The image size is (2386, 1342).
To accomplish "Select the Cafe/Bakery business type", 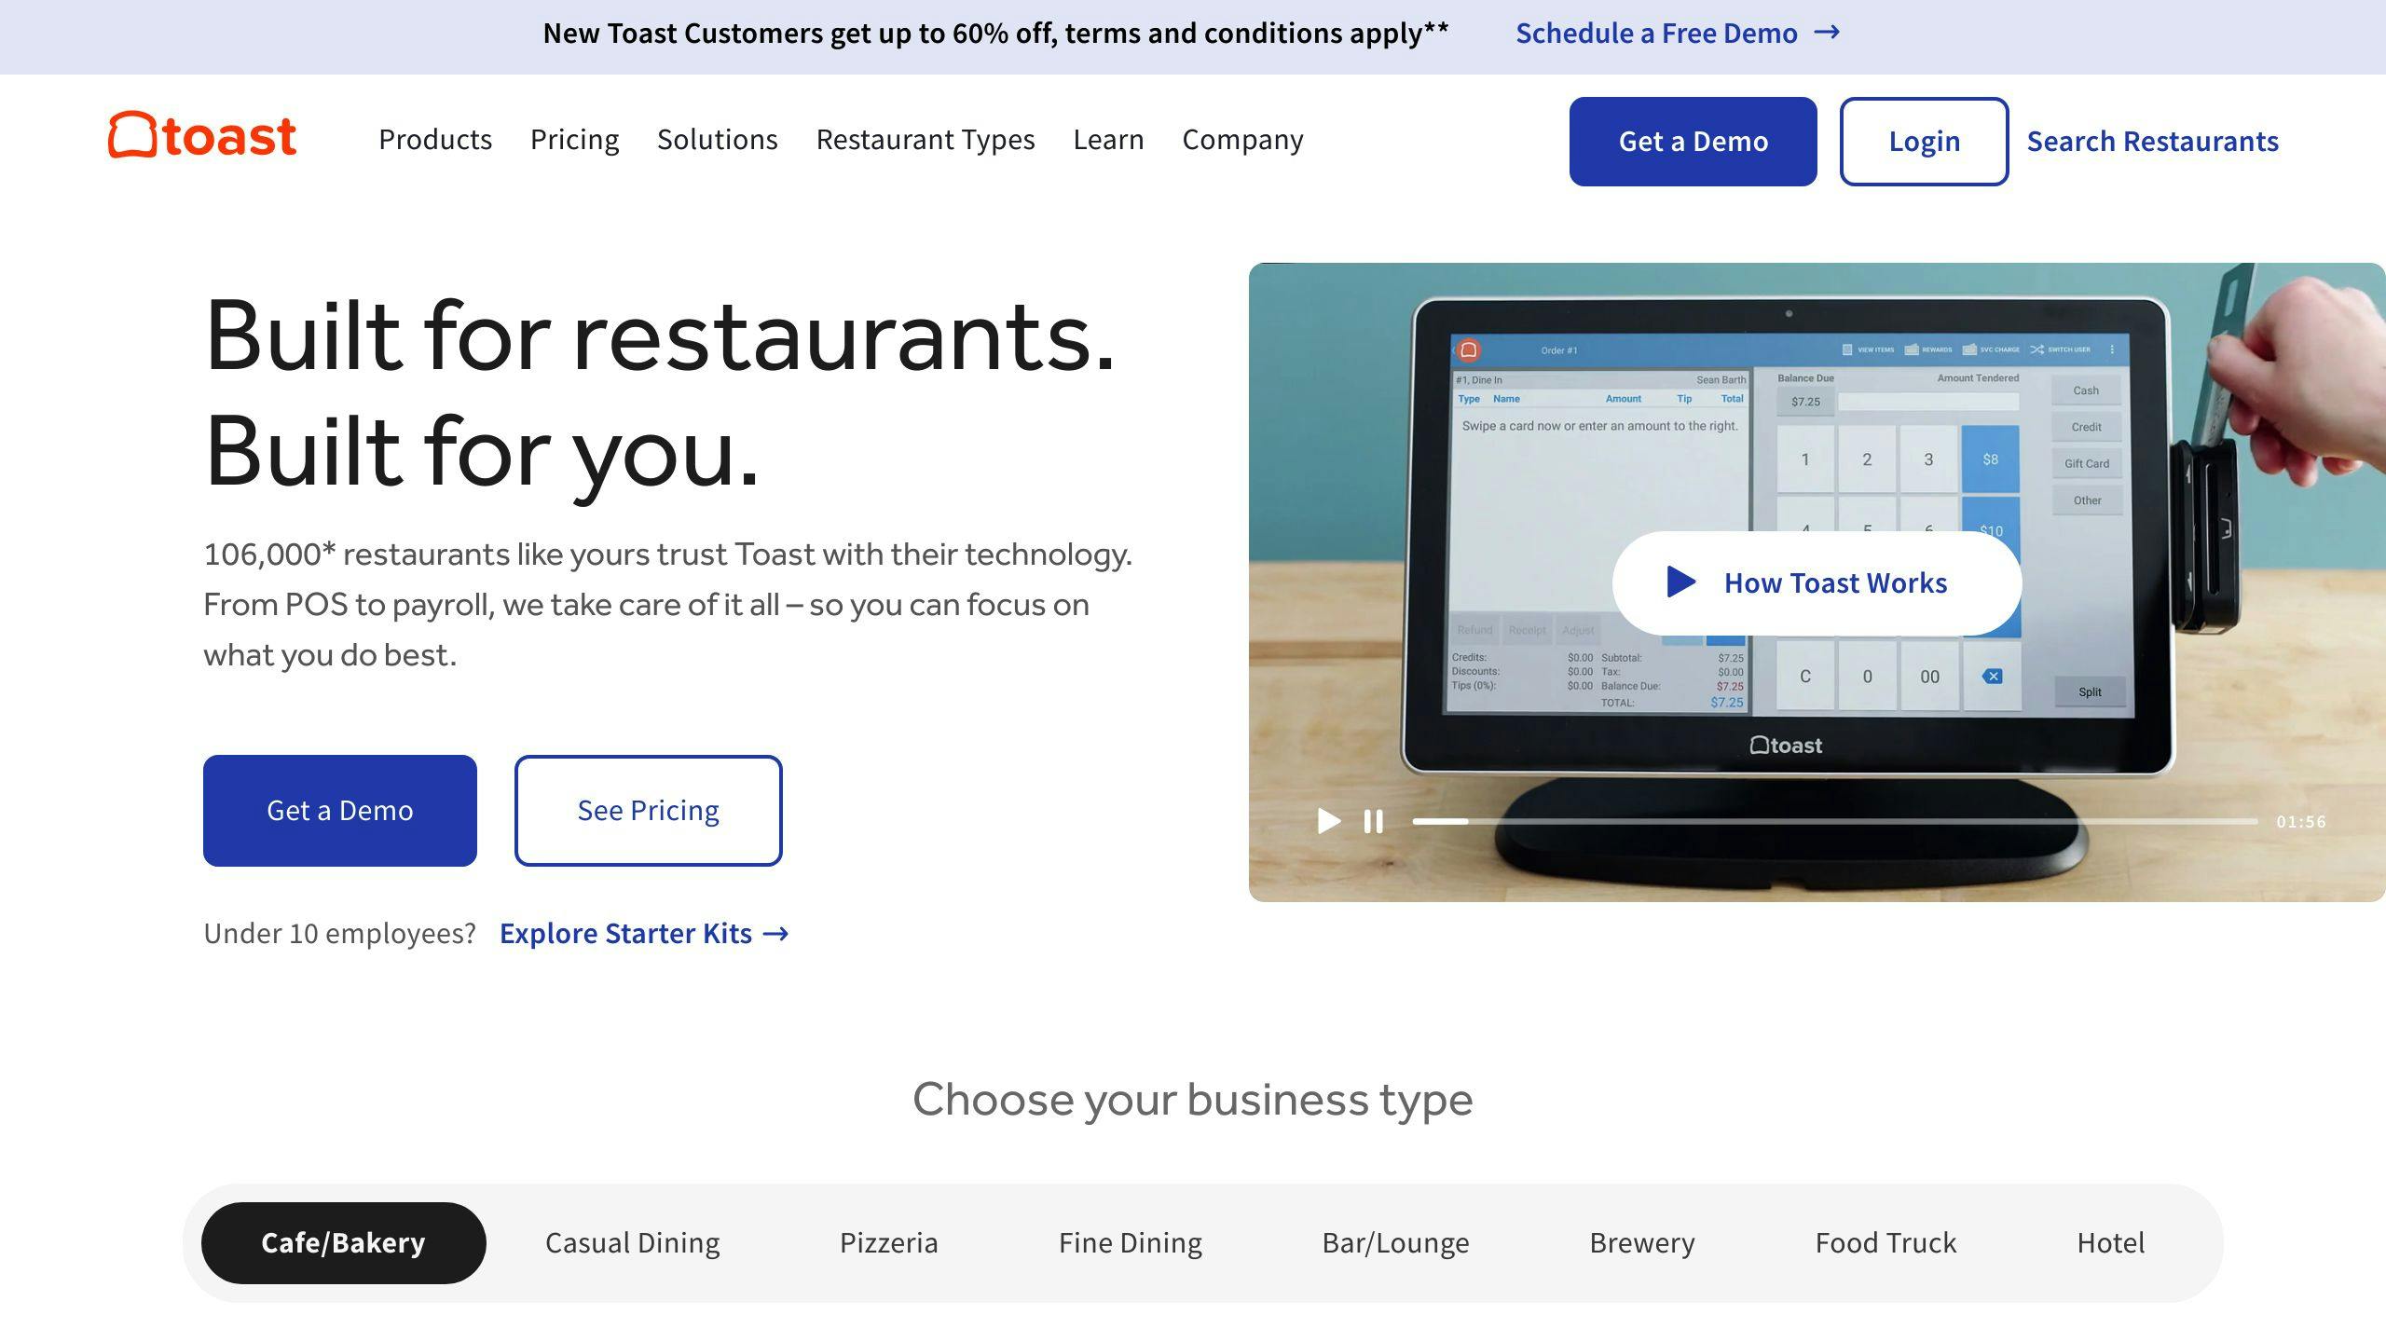I will tap(341, 1242).
